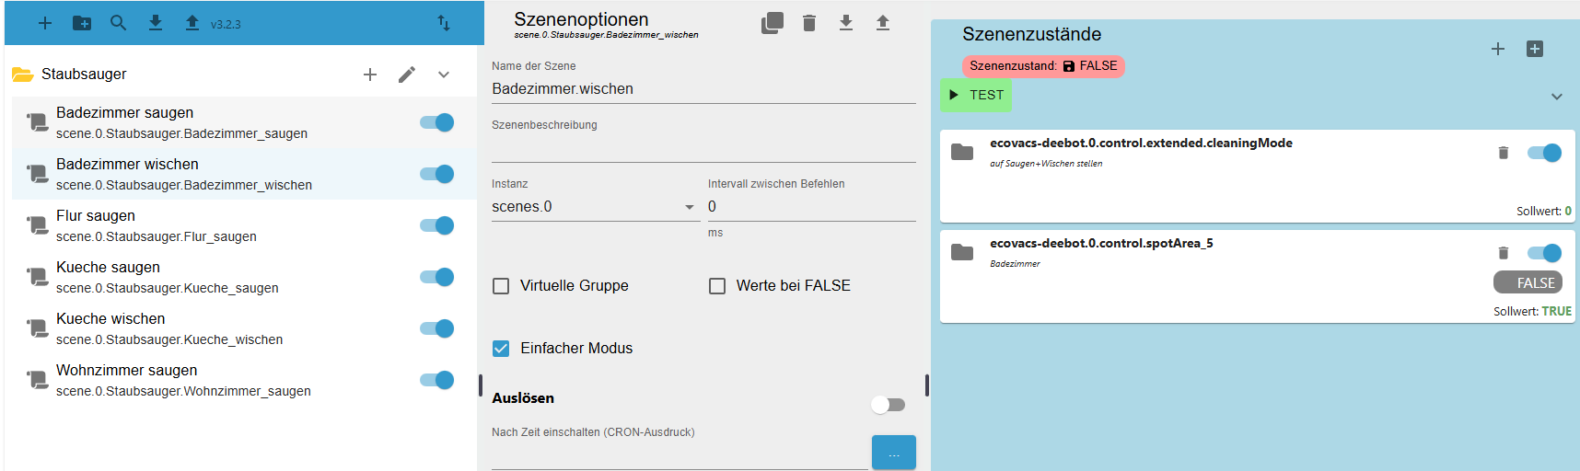Expand the Szenenzustände chevron
The image size is (1580, 471).
(1557, 97)
